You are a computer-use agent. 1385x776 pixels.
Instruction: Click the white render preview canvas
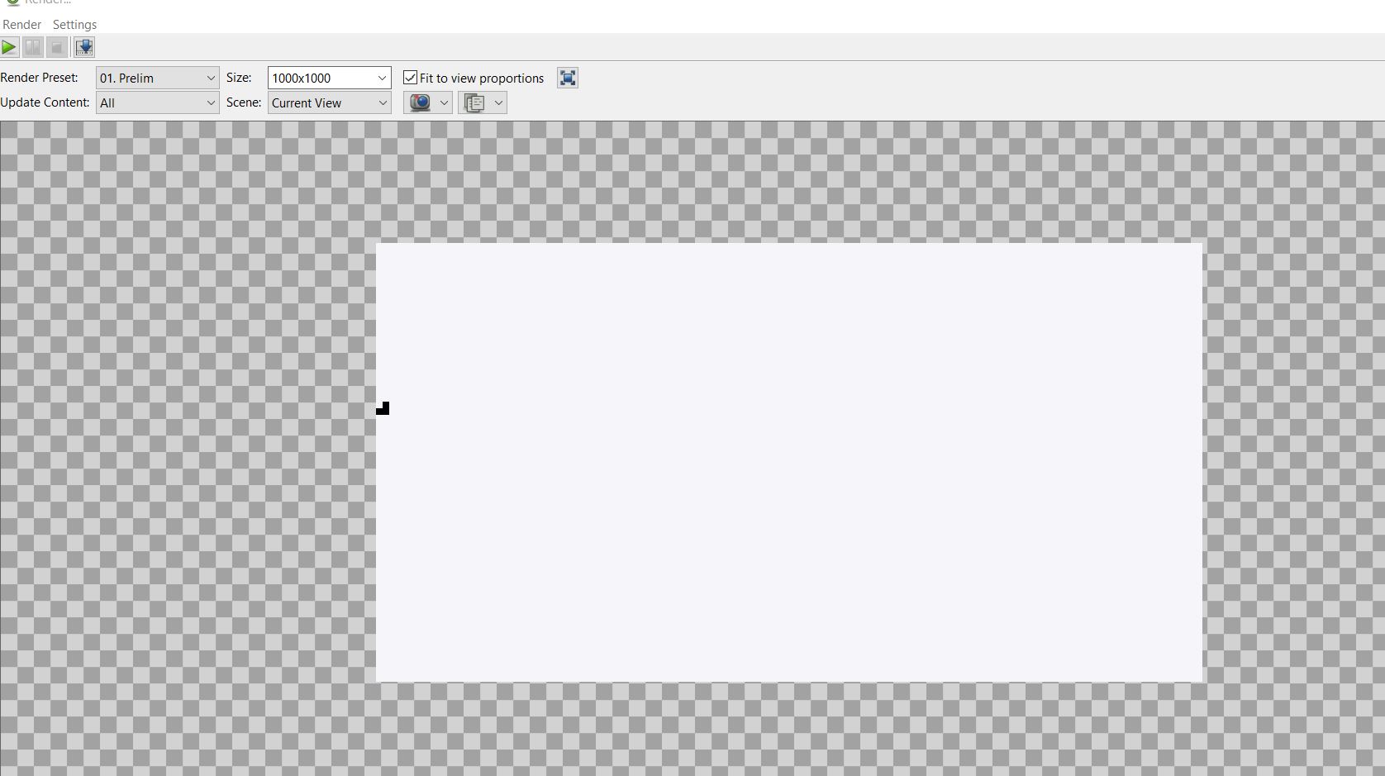click(x=789, y=463)
